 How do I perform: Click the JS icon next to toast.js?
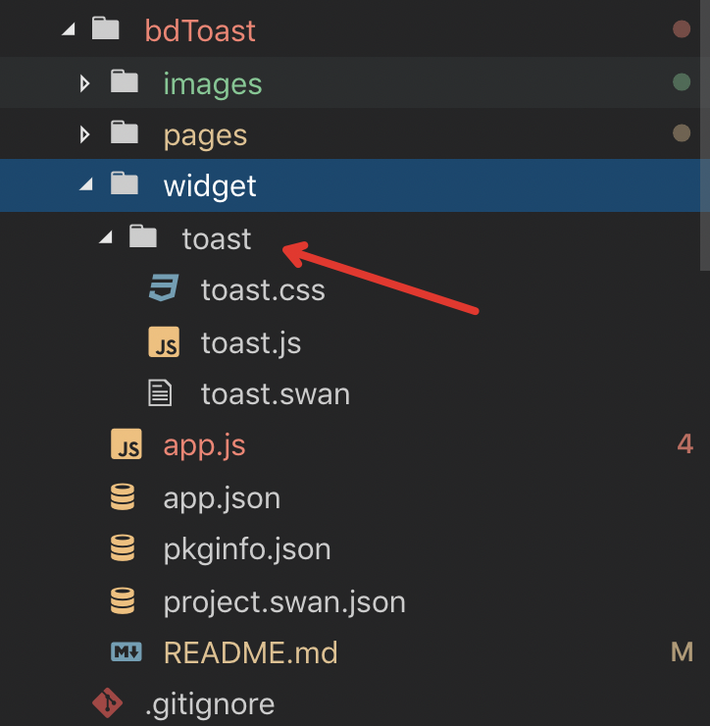point(163,342)
